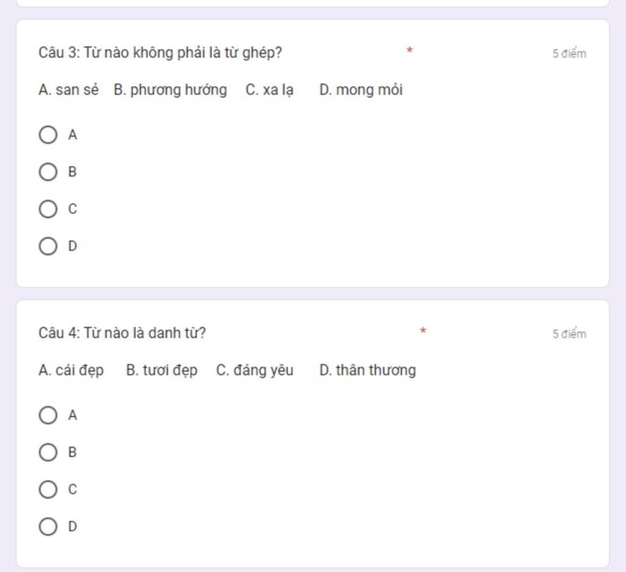Click the 'A. san sẻ' answer text
The image size is (626, 572).
click(68, 90)
